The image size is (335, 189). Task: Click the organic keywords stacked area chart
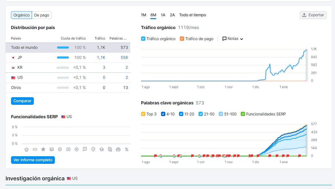tap(224, 140)
